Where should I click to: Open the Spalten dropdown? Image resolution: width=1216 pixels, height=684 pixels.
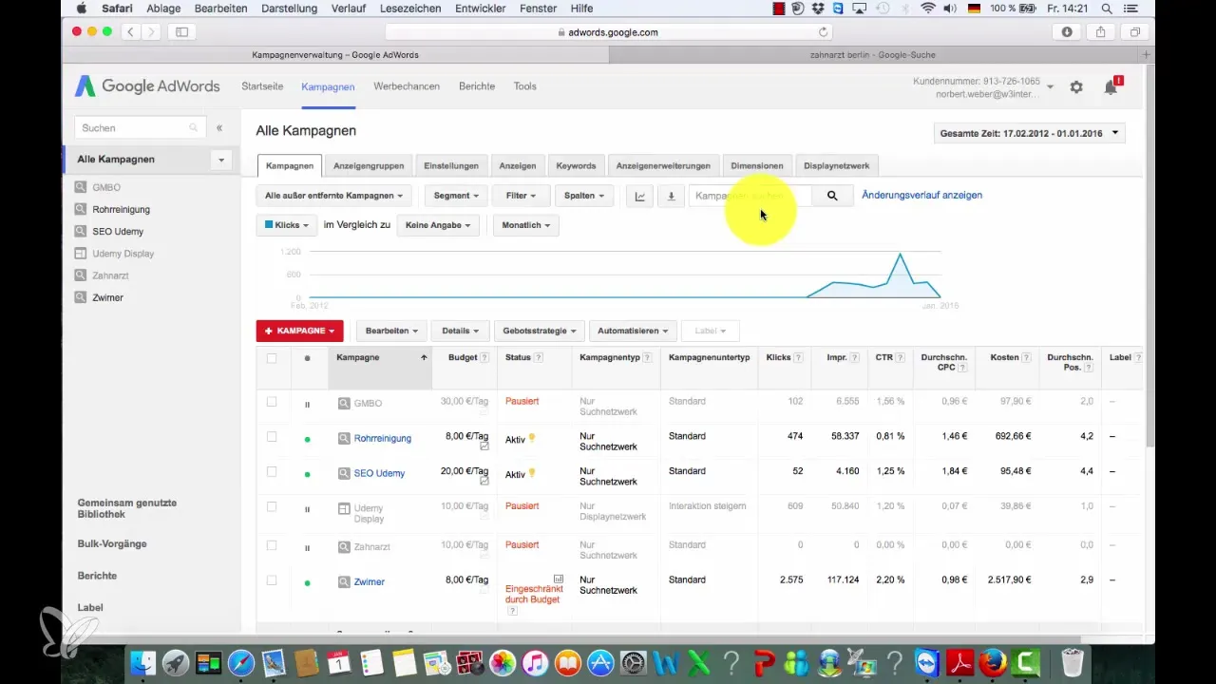coord(585,196)
